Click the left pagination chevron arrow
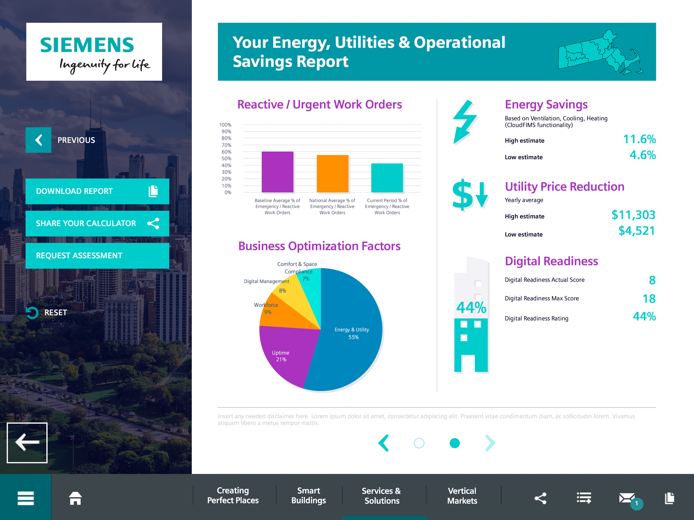This screenshot has width=694, height=520. pos(384,443)
